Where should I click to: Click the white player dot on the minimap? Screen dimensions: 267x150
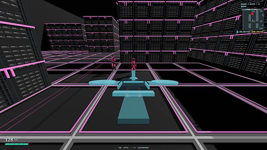253,20
